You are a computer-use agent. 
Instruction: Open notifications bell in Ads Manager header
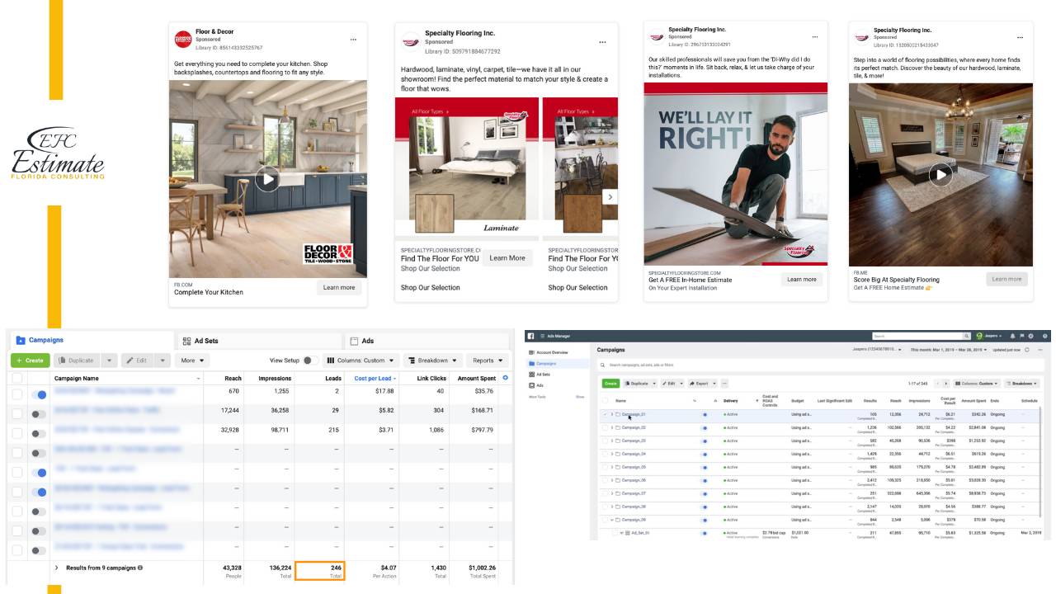(1013, 336)
